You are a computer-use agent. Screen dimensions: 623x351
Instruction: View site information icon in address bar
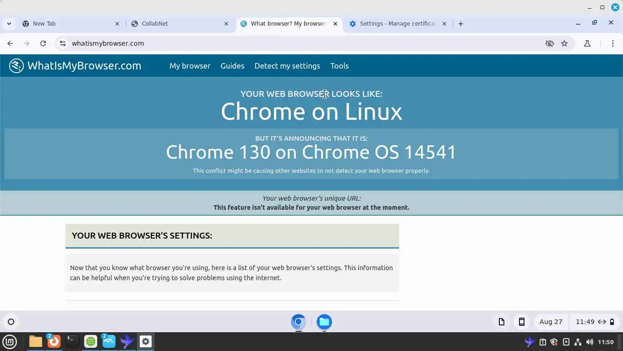pos(63,43)
